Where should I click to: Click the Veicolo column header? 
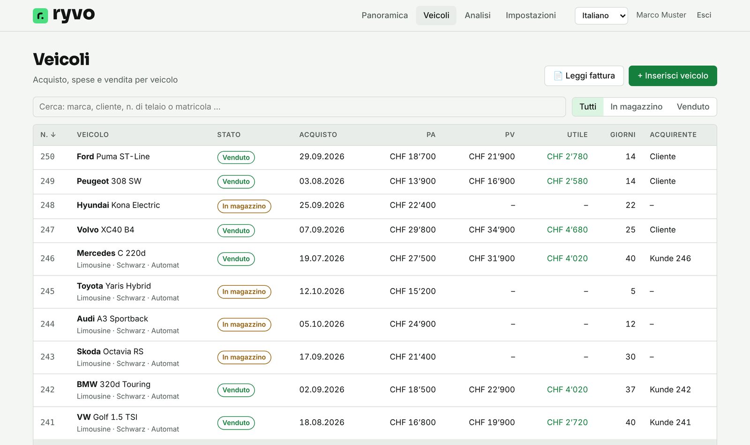(93, 134)
